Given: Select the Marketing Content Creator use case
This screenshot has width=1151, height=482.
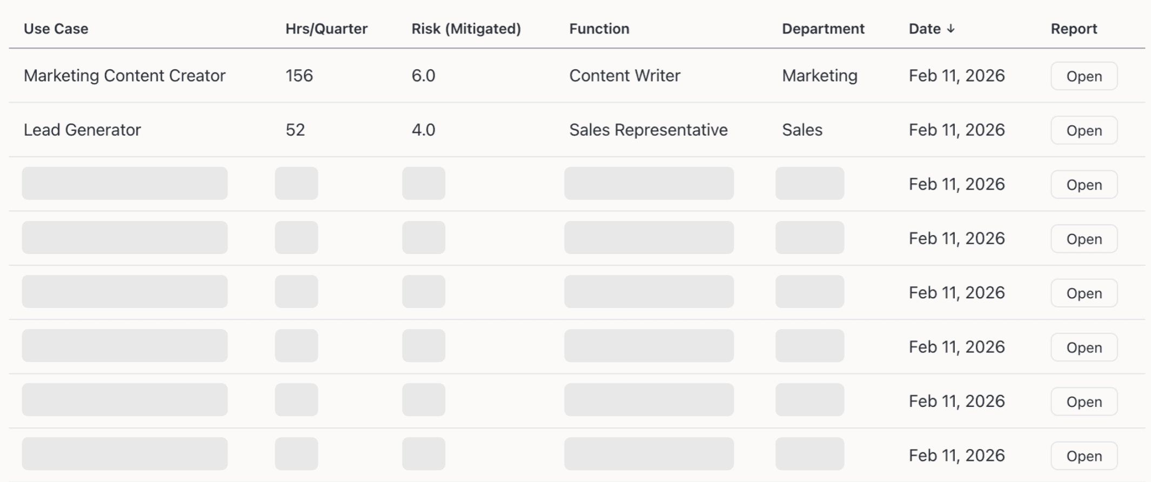Looking at the screenshot, I should coord(124,76).
